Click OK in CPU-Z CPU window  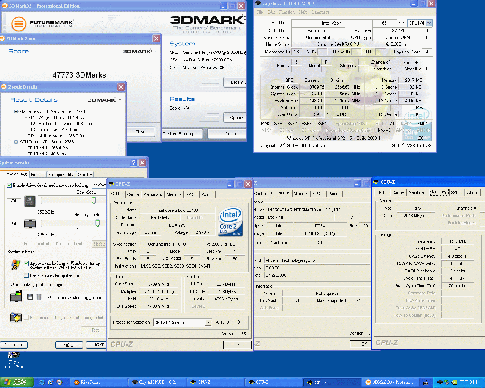click(x=237, y=345)
